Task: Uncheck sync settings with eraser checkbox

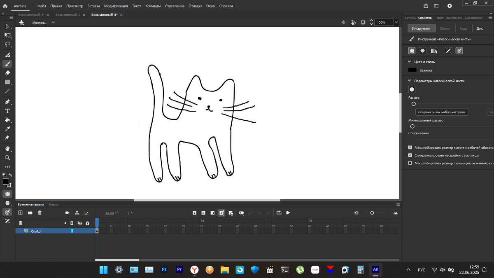Action: 410,155
